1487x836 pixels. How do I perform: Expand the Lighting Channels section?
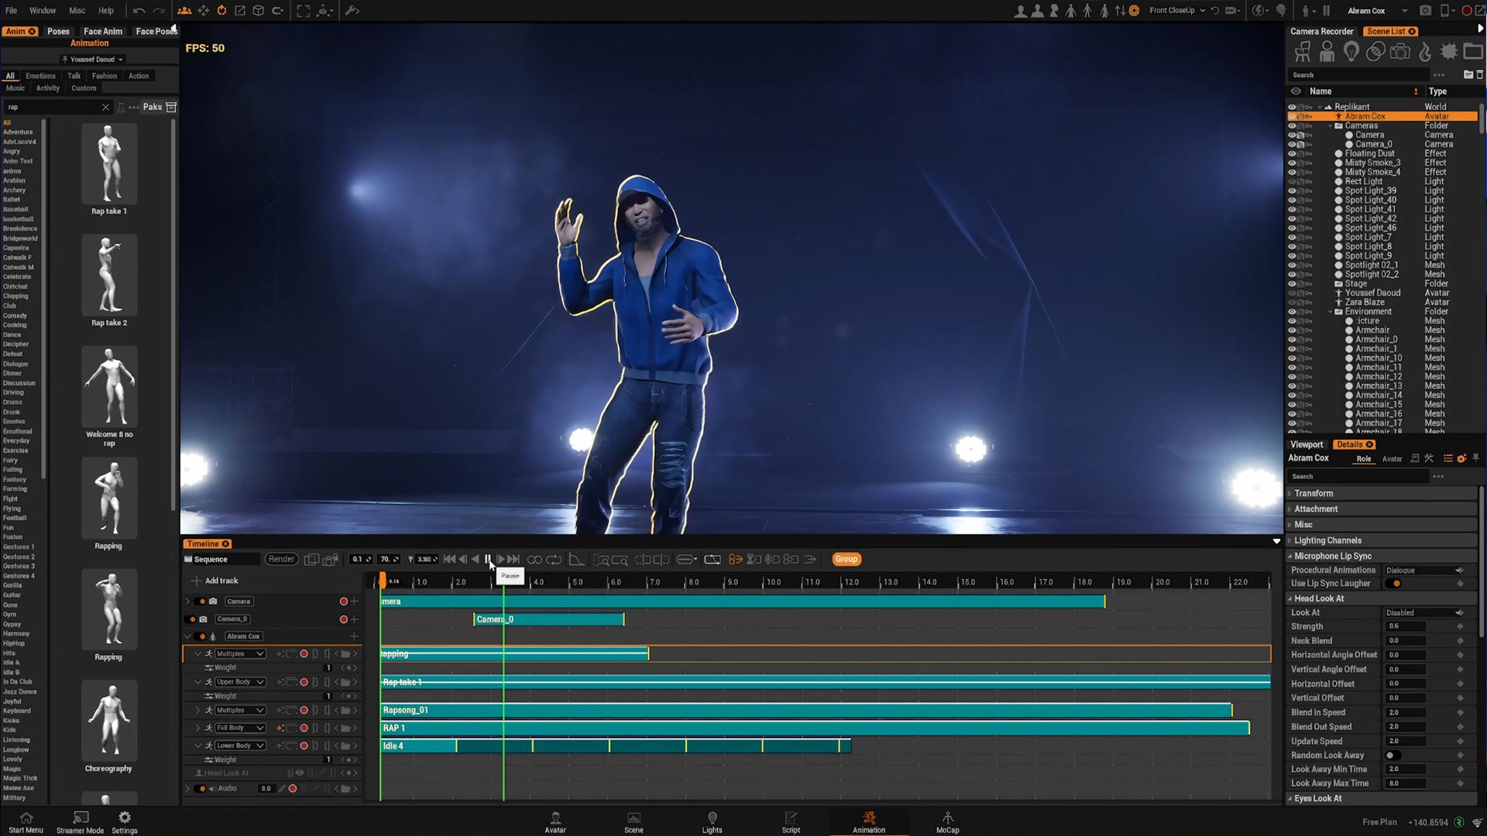[x=1382, y=541]
